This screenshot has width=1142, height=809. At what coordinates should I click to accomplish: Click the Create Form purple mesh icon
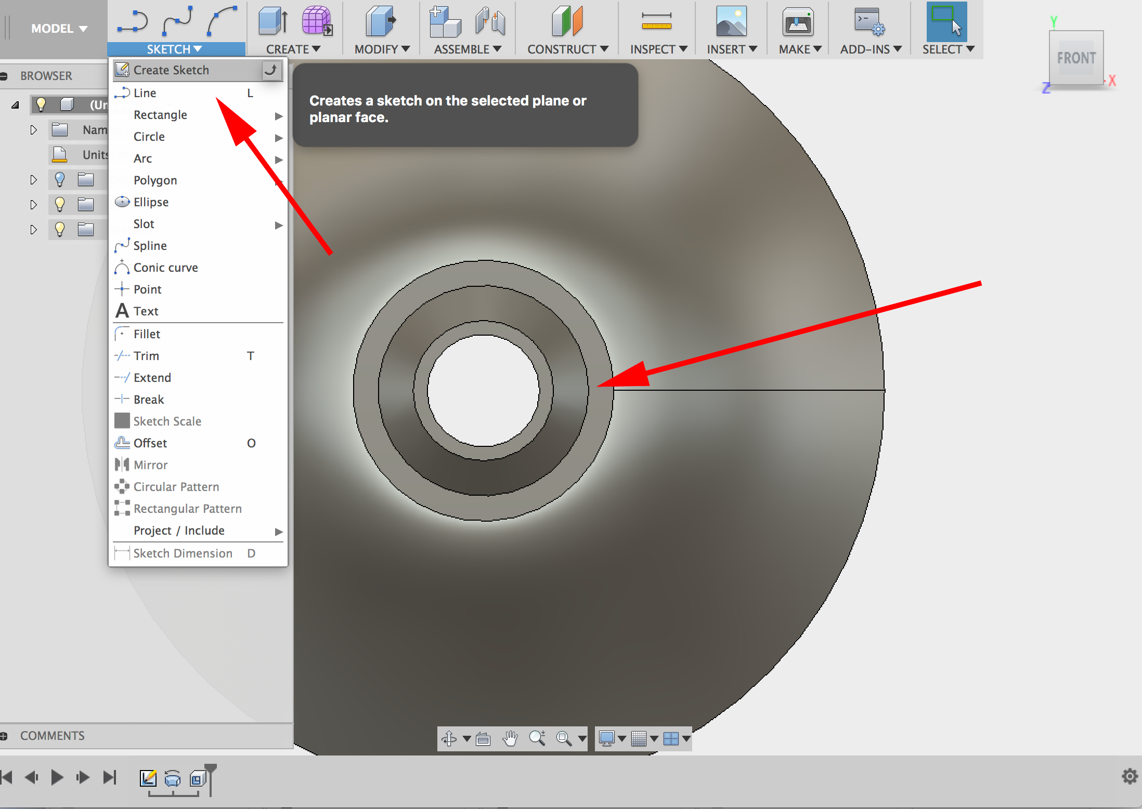(317, 22)
